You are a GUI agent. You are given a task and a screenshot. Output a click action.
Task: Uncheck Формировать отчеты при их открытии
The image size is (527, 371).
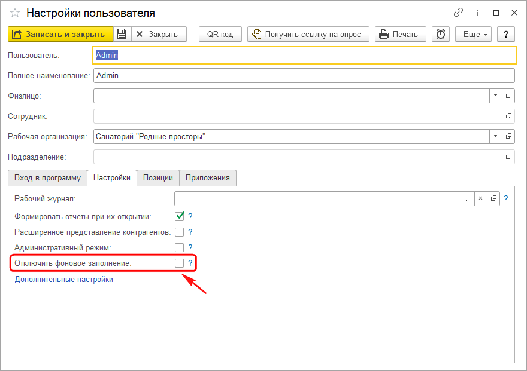click(179, 216)
